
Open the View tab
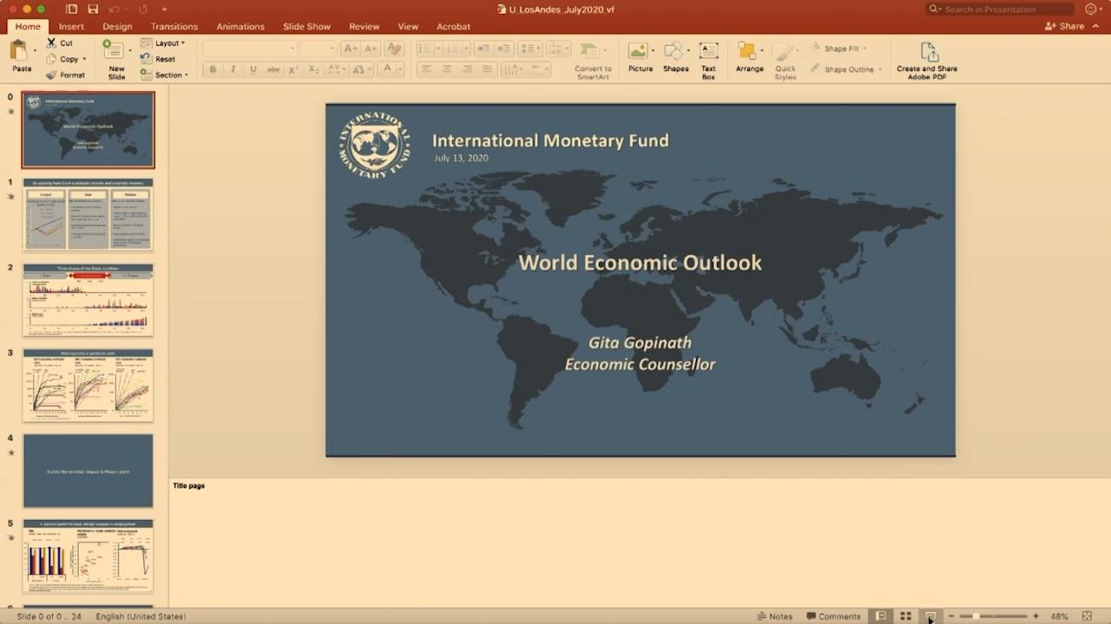(x=407, y=27)
